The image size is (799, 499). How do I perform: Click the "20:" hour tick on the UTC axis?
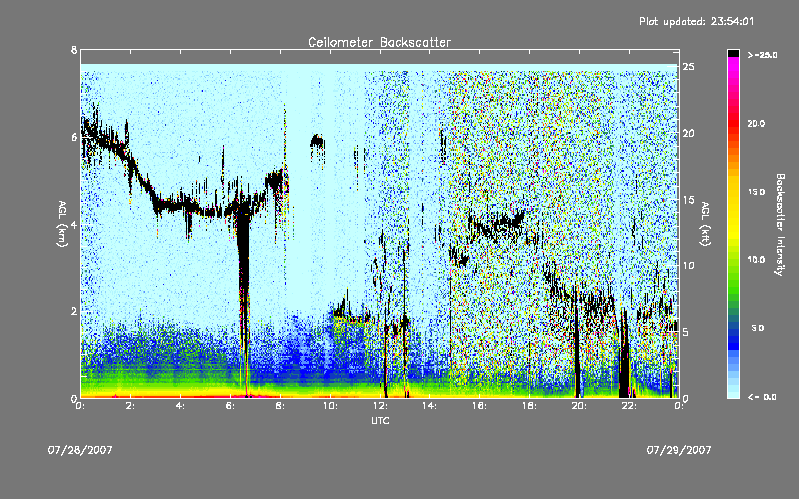579,406
